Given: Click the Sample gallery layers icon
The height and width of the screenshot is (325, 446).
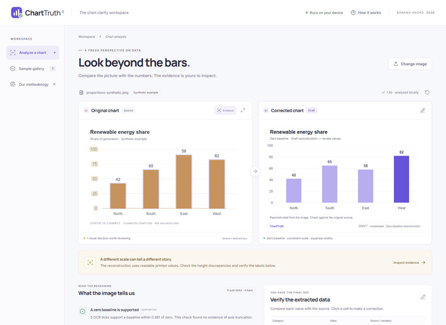Looking at the screenshot, I should pyautogui.click(x=12, y=69).
